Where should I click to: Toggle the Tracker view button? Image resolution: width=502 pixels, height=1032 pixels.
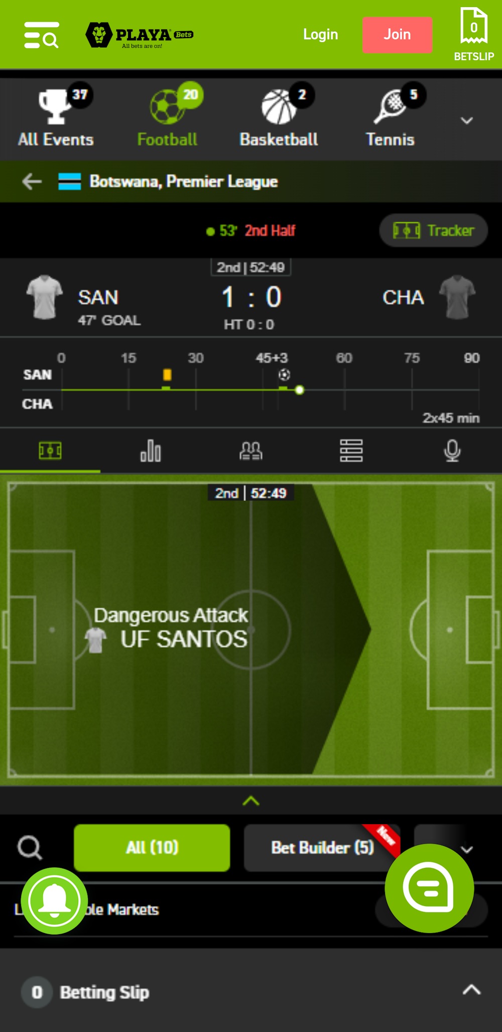(432, 230)
